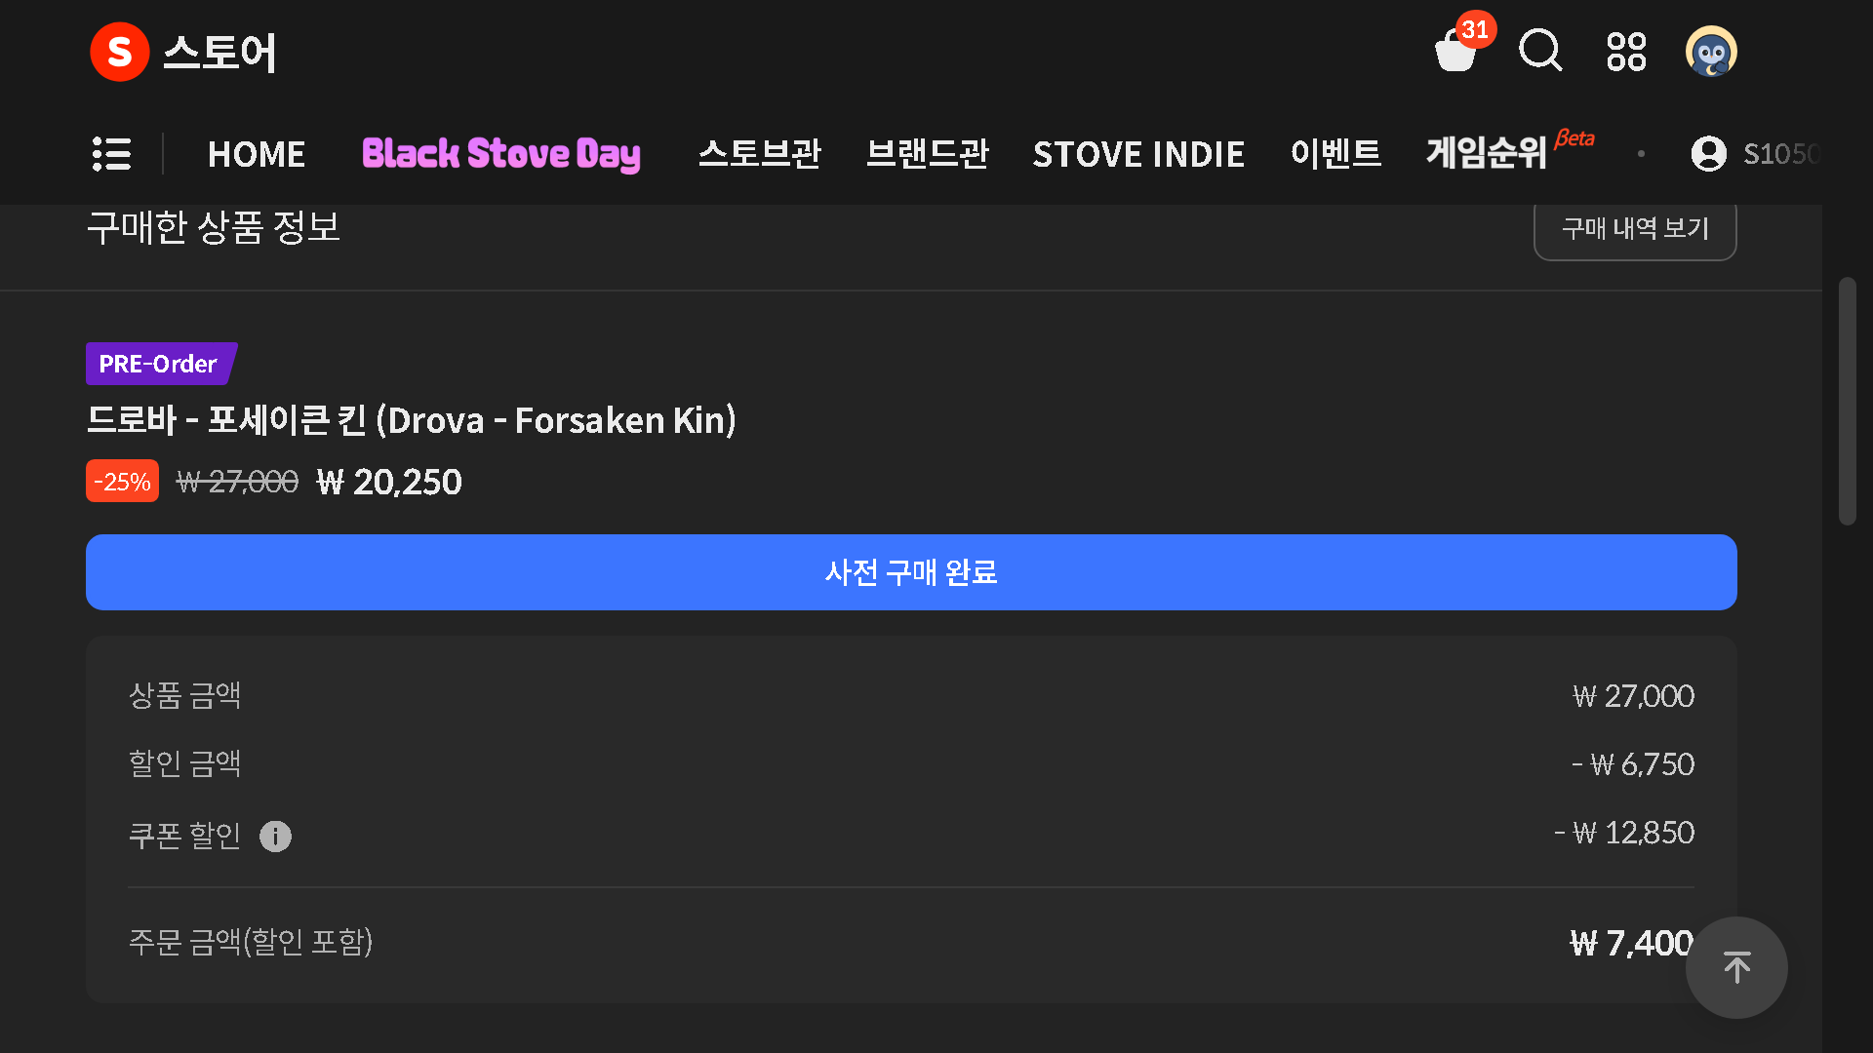Viewport: 1873px width, 1053px height.
Task: Open the 브랜드관 menu item
Action: tap(928, 154)
